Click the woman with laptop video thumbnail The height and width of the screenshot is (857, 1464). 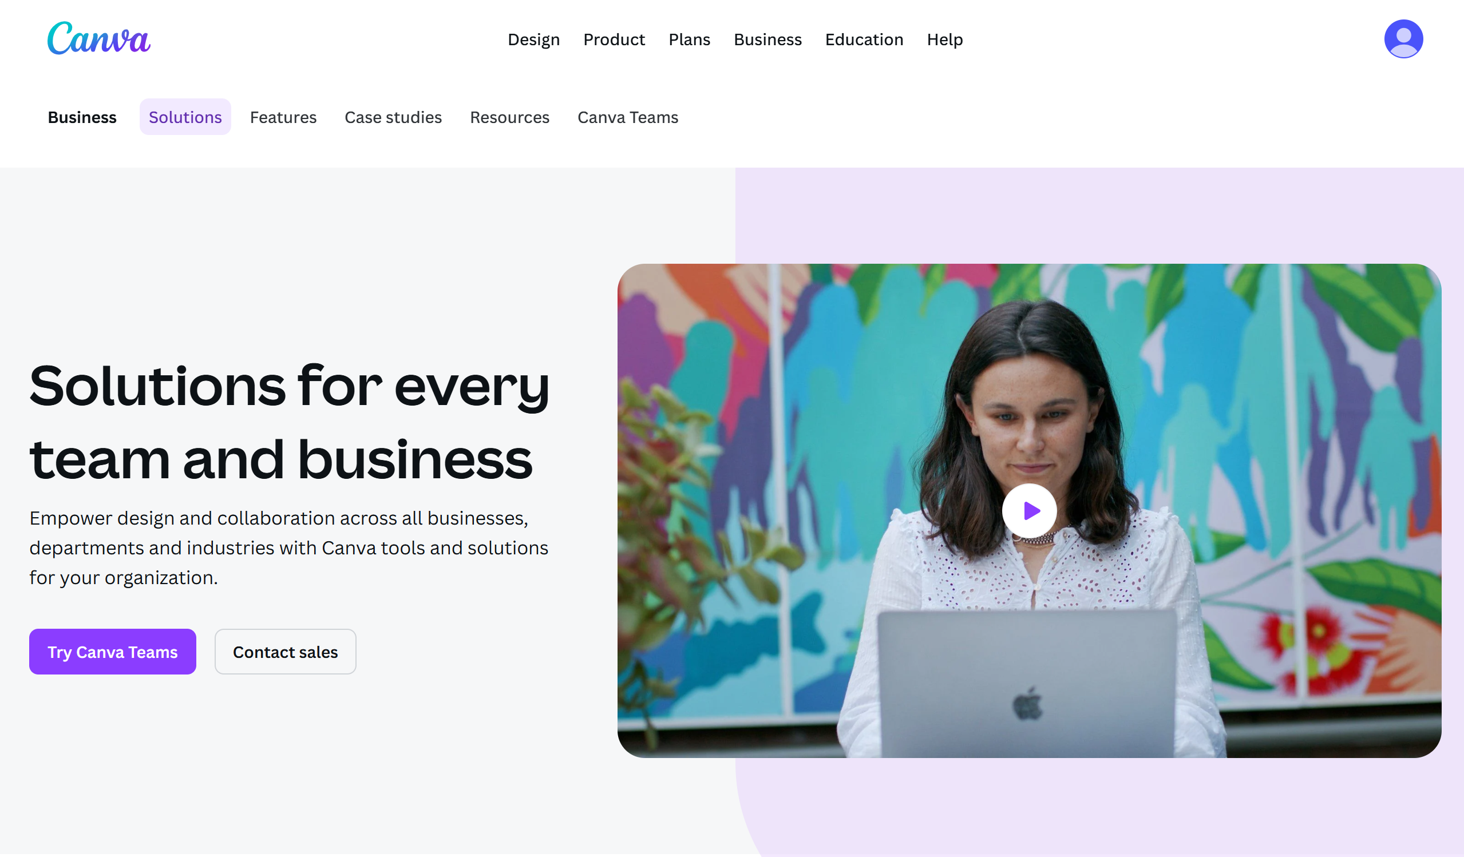1029,510
